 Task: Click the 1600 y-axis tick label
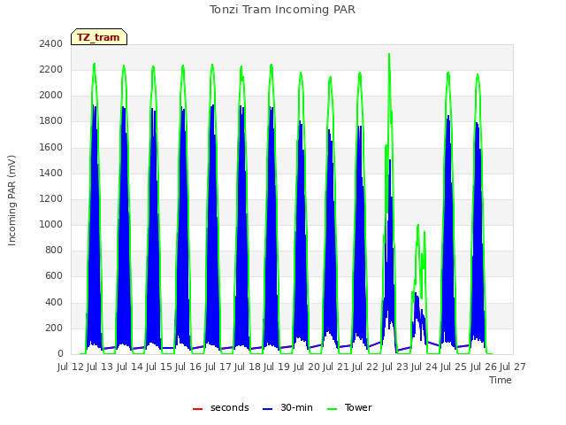(51, 147)
